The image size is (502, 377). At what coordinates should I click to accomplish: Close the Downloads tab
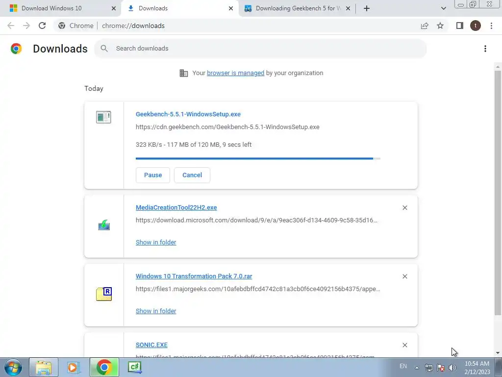click(231, 8)
